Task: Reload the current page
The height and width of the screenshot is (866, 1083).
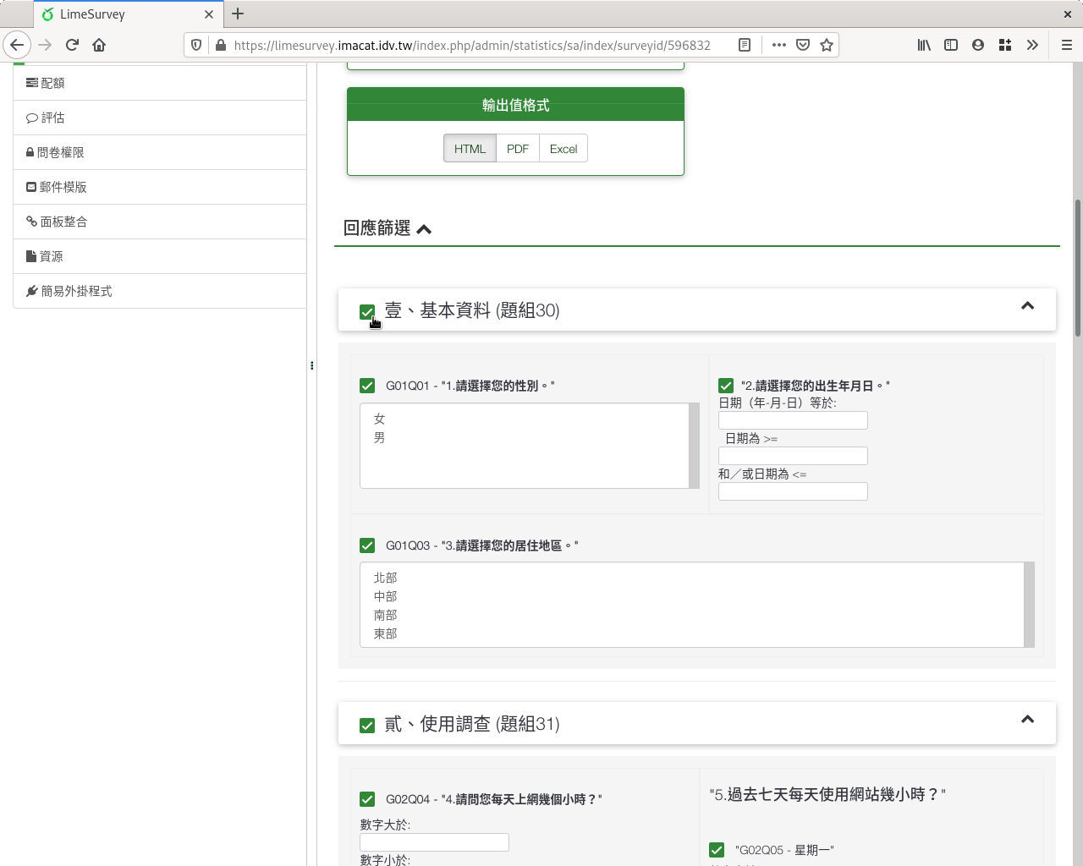Action: point(73,45)
